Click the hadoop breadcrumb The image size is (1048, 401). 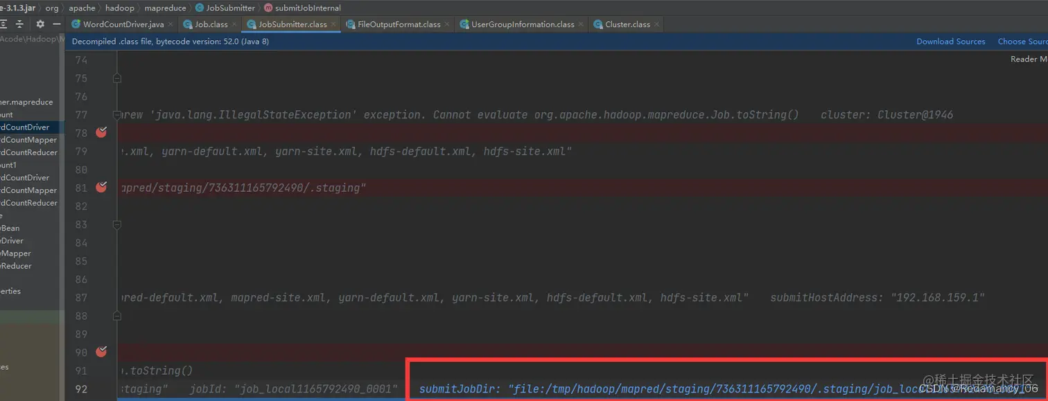tap(120, 8)
